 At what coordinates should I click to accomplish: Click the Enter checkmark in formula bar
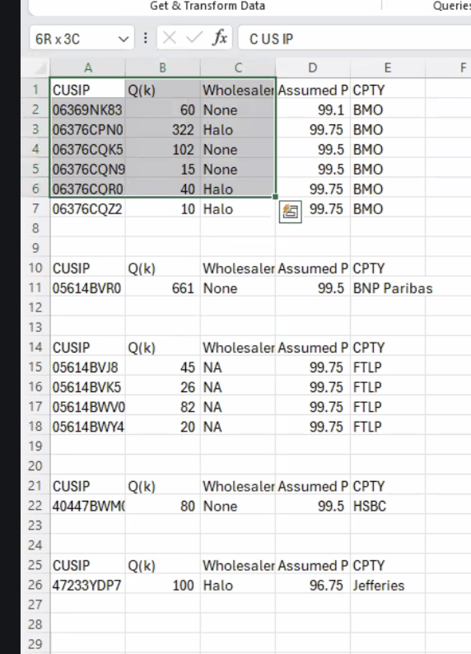pyautogui.click(x=194, y=38)
